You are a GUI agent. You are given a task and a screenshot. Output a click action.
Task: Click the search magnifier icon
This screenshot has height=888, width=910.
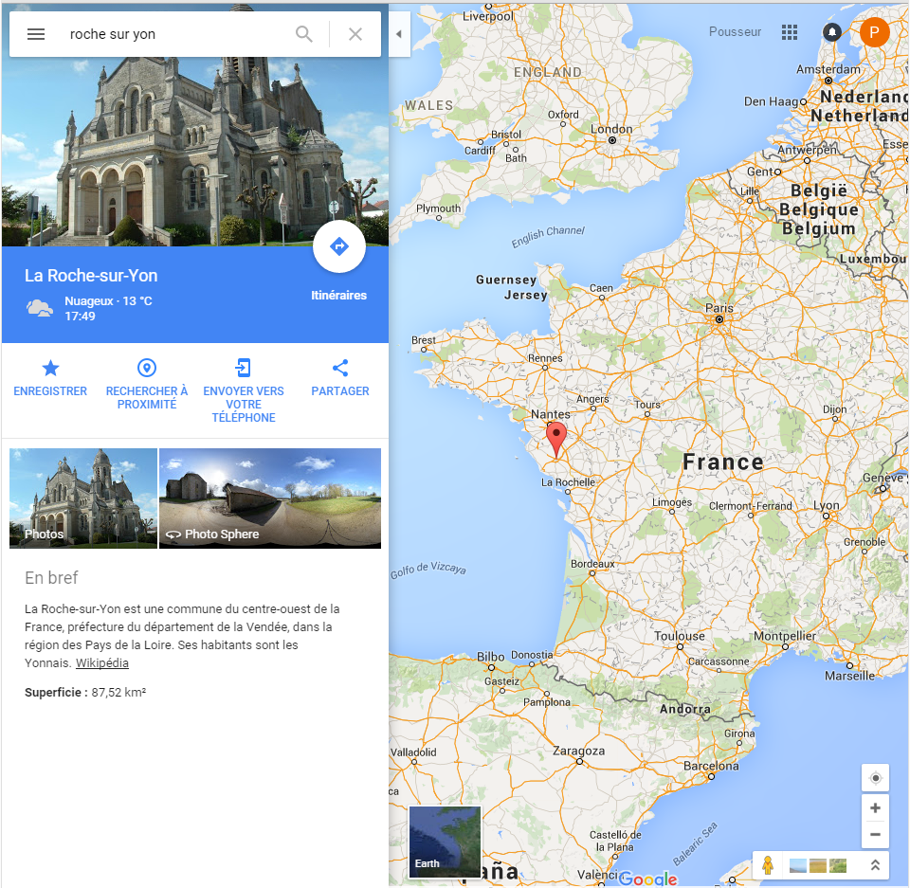click(304, 34)
